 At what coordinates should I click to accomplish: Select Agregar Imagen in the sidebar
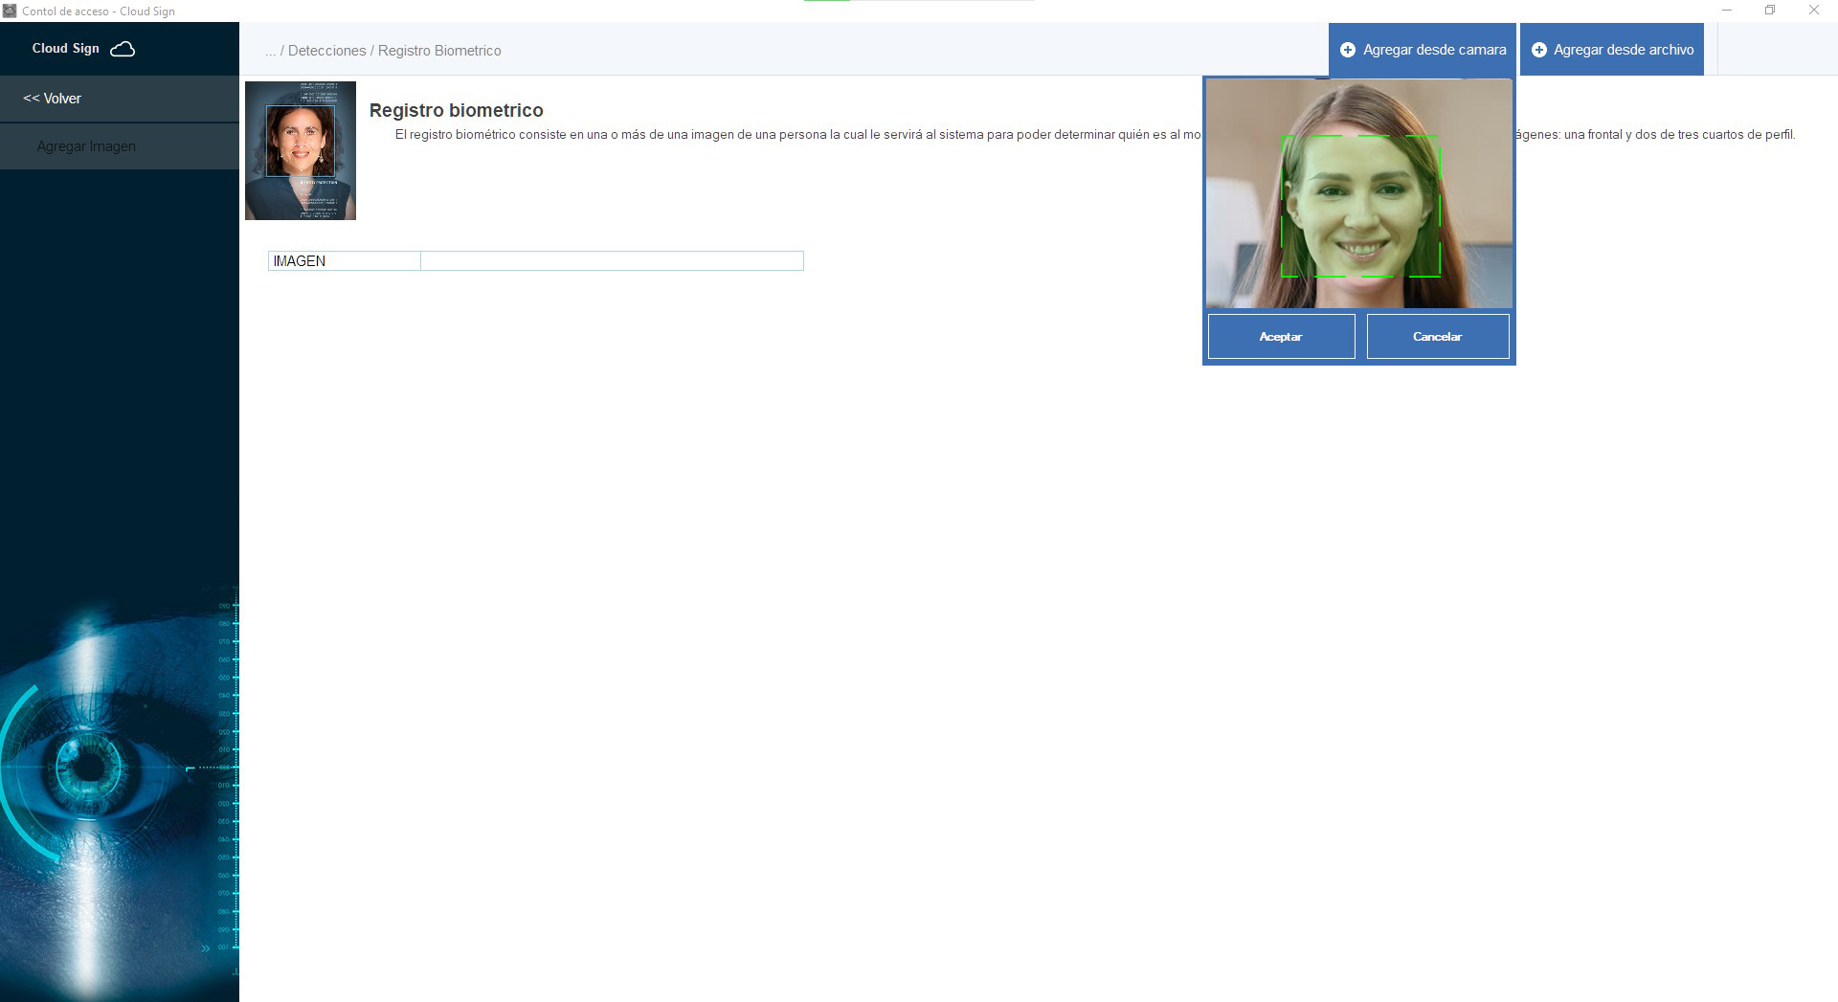86,146
